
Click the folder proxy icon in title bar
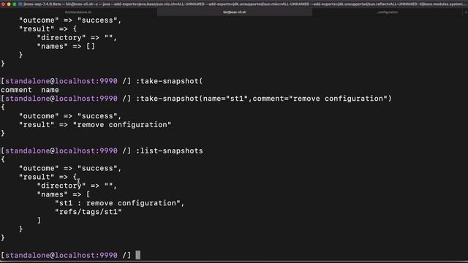click(x=20, y=4)
